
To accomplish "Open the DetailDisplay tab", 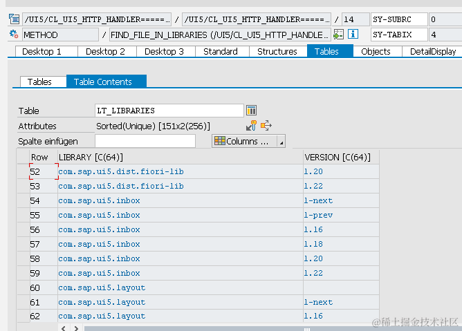I will (x=432, y=52).
